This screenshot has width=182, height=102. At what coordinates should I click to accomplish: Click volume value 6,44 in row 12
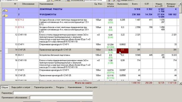click(111, 35)
